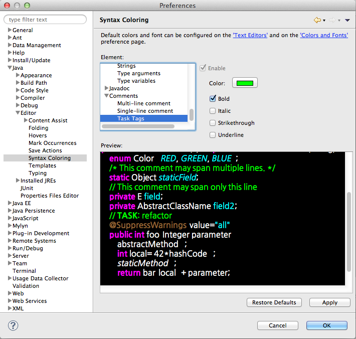356x339 pixels.
Task: Open Validation preference page
Action: coord(26,286)
